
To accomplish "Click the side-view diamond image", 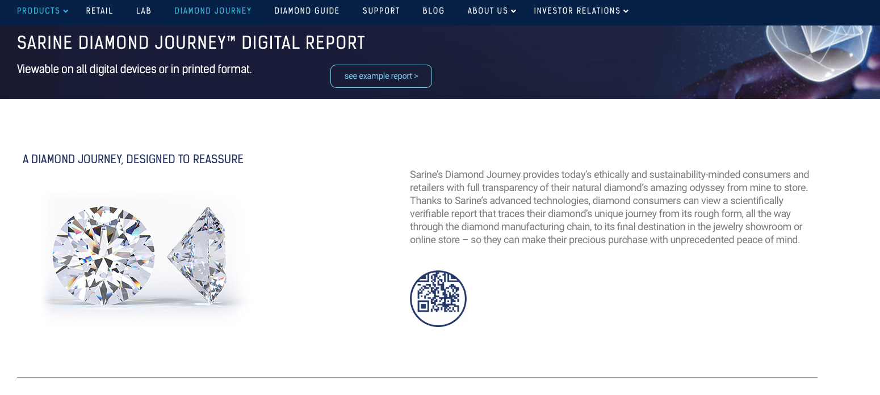I will click(197, 254).
